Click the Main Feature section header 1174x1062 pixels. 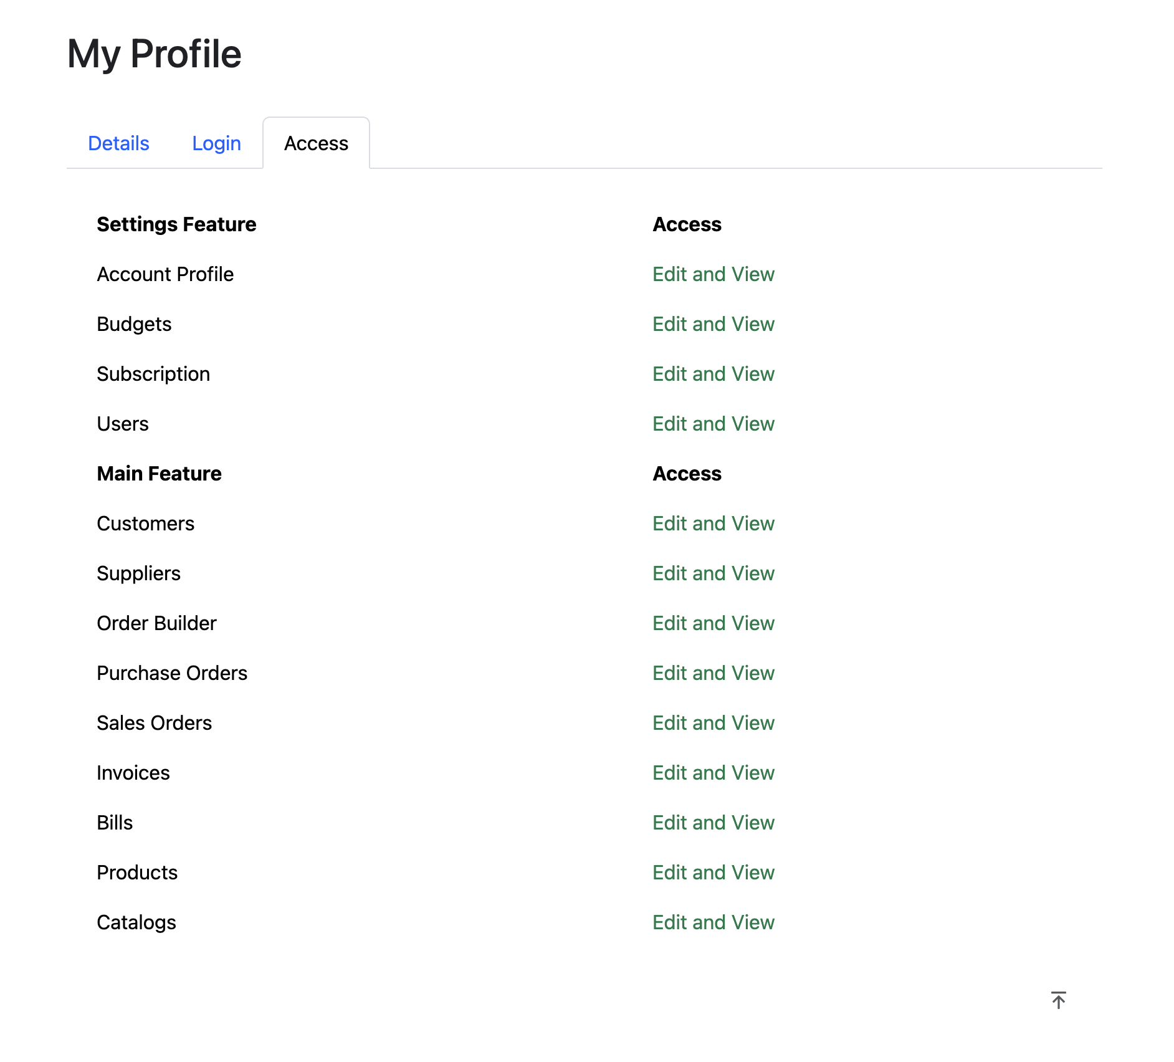159,474
